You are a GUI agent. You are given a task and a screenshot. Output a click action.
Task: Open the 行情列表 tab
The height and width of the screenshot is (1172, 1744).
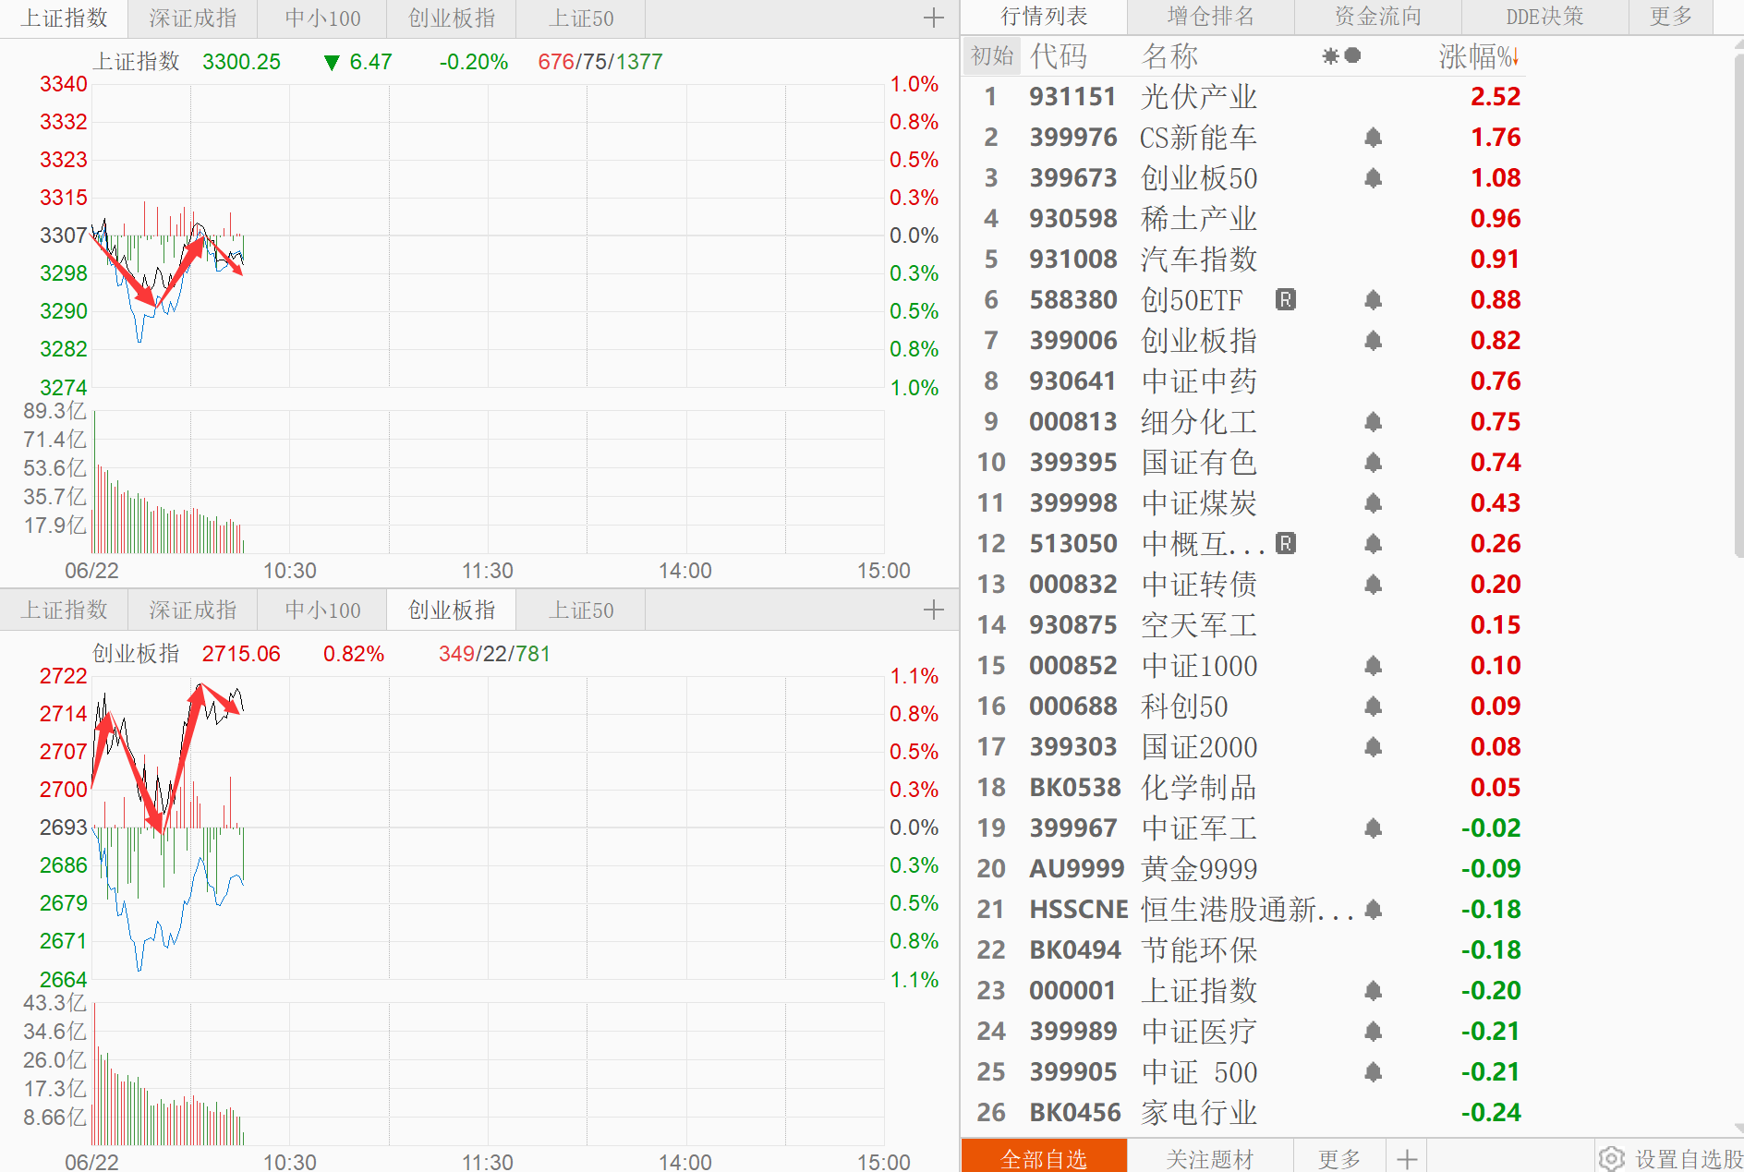[x=1044, y=17]
